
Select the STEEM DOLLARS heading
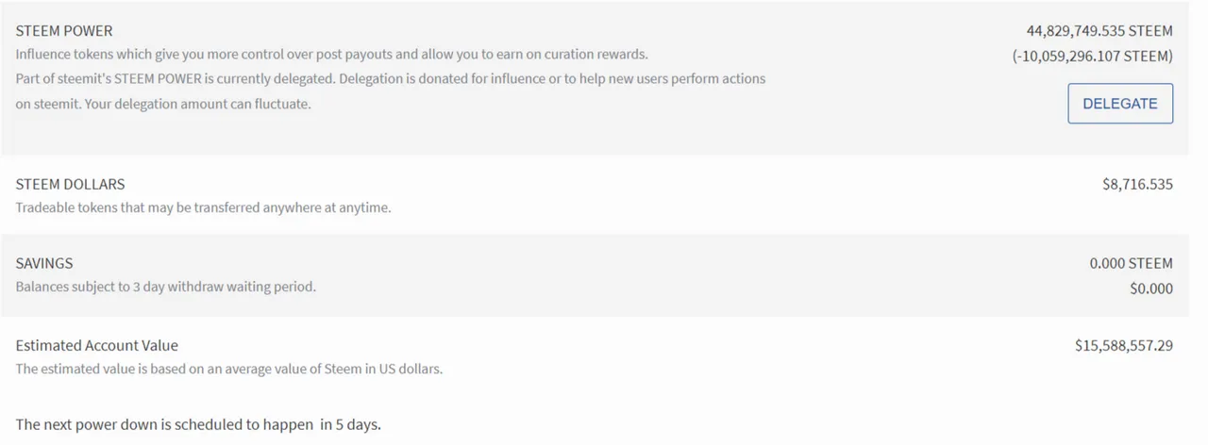(71, 185)
